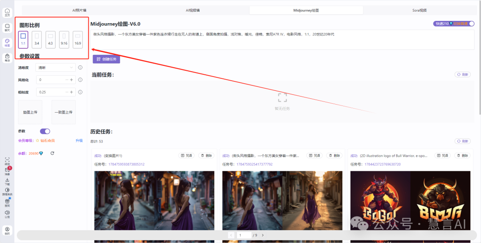Image resolution: width=481 pixels, height=243 pixels.
Task: Click the refresh icon beside 余额 balance
Action: click(x=52, y=153)
